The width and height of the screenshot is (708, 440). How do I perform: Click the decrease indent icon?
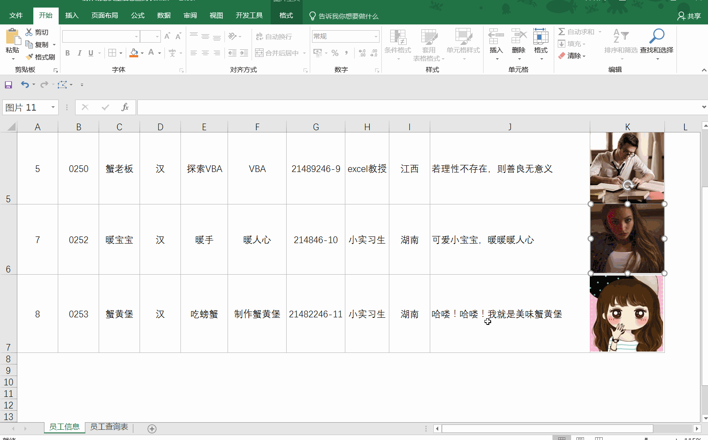(232, 53)
